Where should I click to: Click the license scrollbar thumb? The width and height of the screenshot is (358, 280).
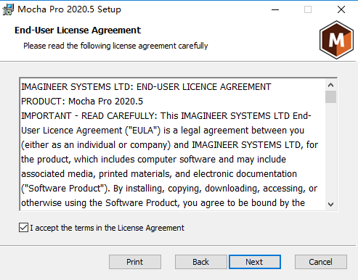(330, 97)
